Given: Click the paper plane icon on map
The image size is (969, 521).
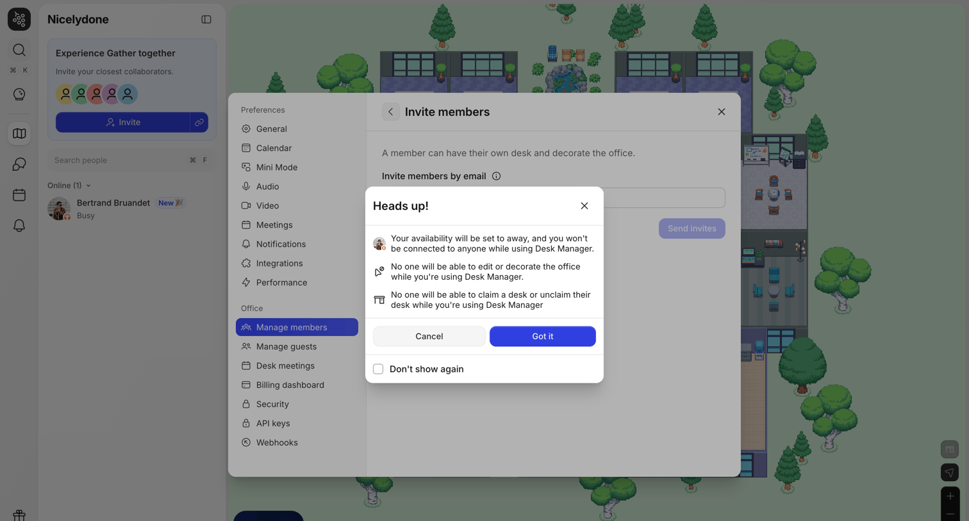Looking at the screenshot, I should pos(950,472).
